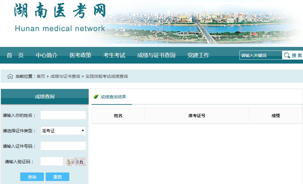
Task: Navigate to 考生考试 page
Action: pos(114,55)
